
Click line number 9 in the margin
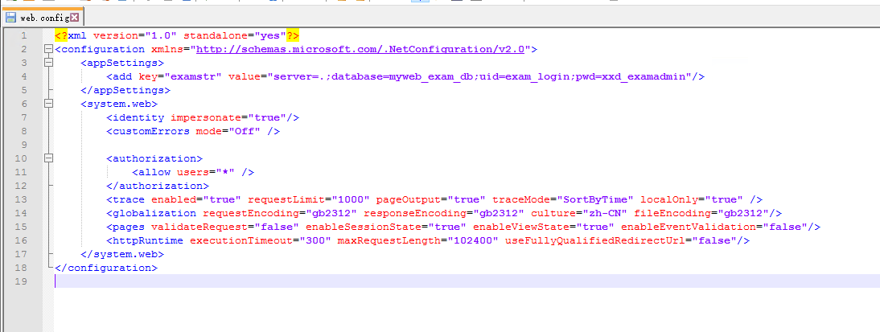23,145
